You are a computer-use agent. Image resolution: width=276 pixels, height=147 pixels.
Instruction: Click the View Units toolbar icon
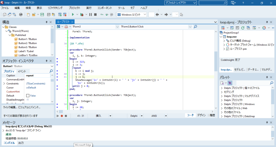tap(5, 15)
